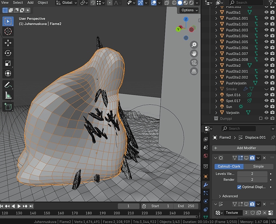Image resolution: width=276 pixels, height=224 pixels.
Task: Create new copy of Displace texture
Action: (258, 213)
